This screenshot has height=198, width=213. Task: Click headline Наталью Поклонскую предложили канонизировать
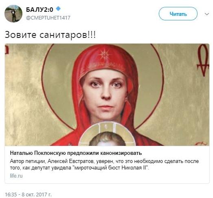point(76,153)
